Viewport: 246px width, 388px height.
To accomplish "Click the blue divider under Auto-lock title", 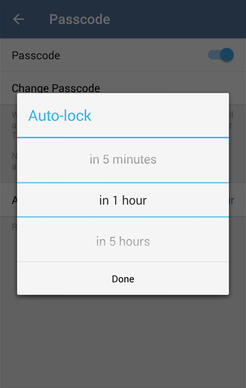I will (123, 137).
